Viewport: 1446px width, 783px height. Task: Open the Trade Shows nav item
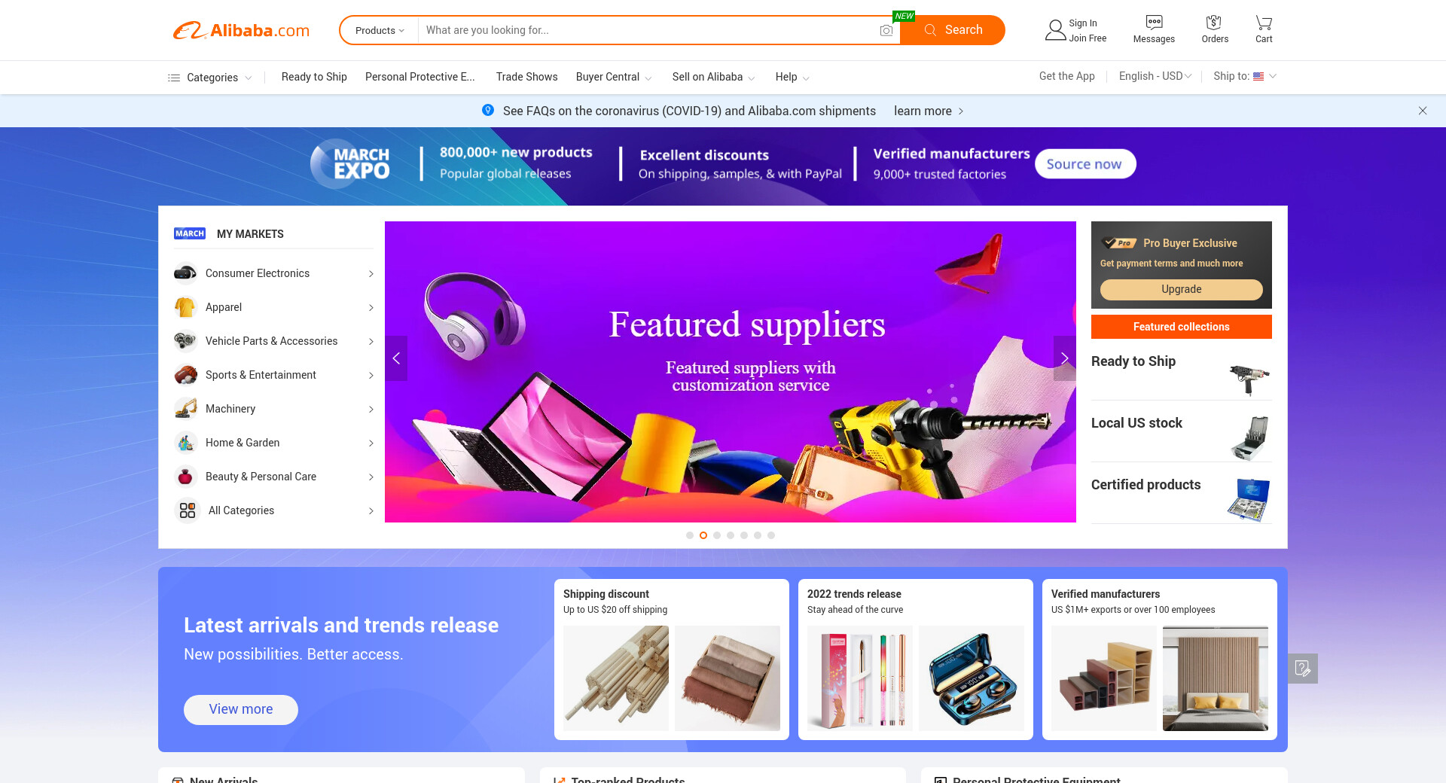pos(526,77)
